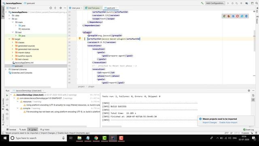259x146 pixels.
Task: Collapse the target folder
Action: pos(9,39)
